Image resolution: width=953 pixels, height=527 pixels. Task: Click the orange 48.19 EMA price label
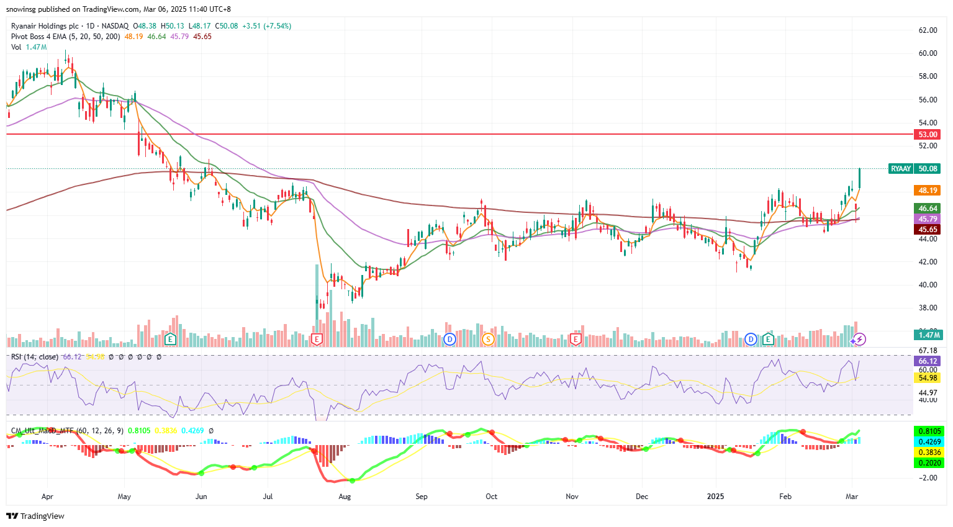928,191
